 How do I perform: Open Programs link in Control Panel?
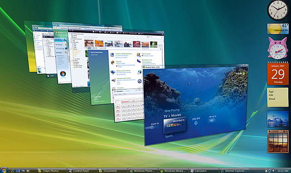[x=120, y=88]
